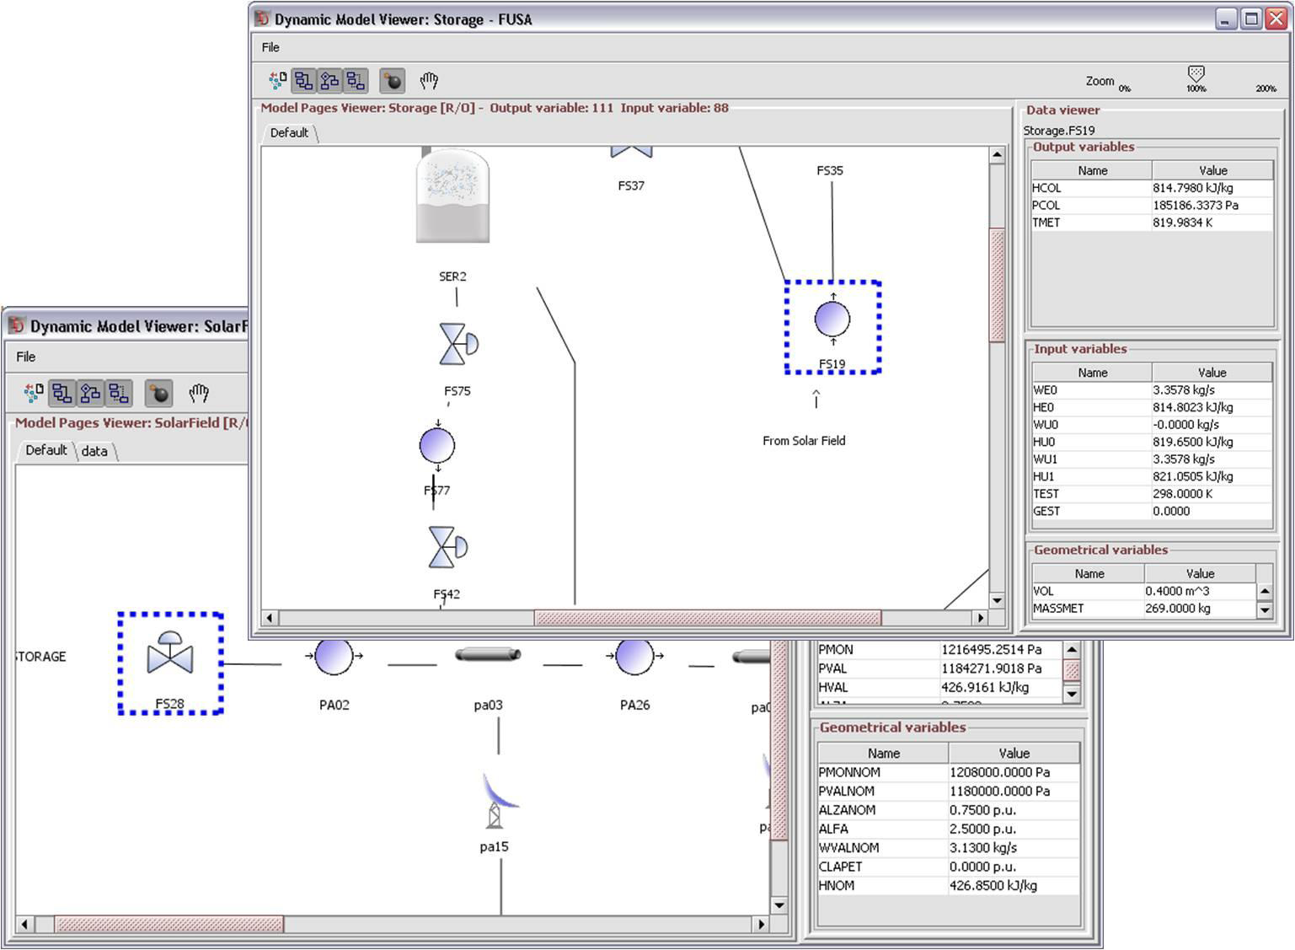Screen dimensions: 1295x950
Task: Select the VOL geometrical variable row
Action: point(1143,591)
